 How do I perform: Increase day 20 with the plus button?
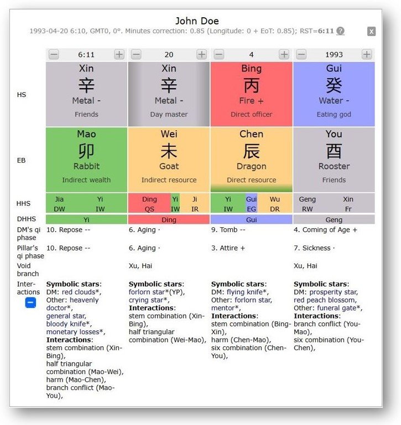click(201, 54)
